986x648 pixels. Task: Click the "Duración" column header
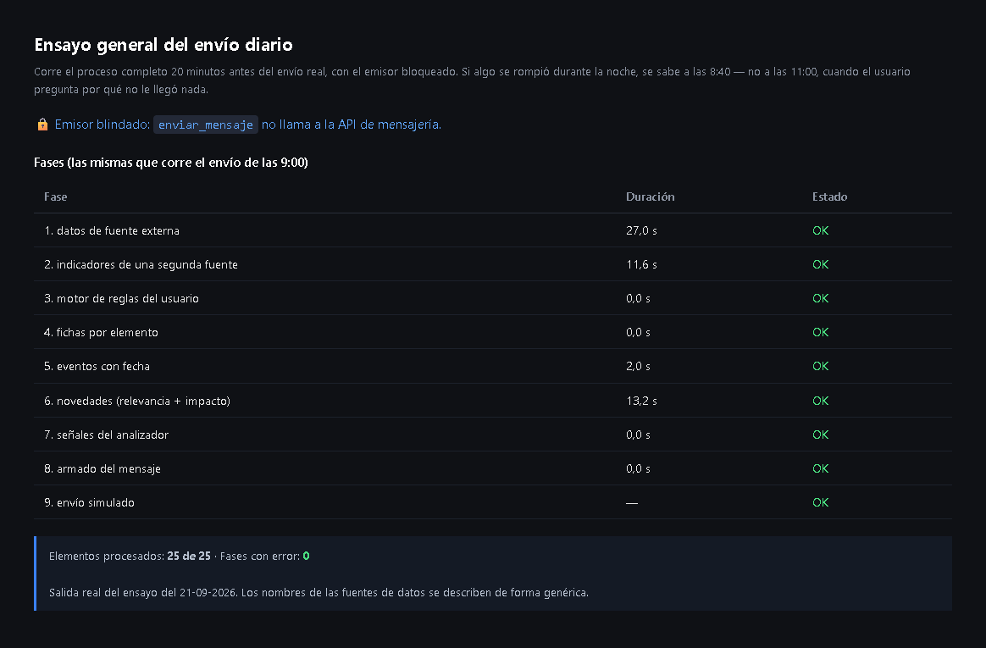click(651, 197)
